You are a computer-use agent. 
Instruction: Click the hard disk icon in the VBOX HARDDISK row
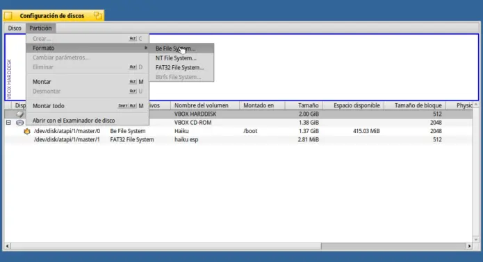tap(20, 114)
